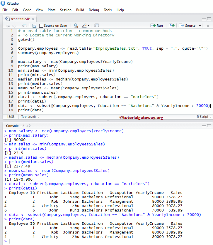The height and width of the screenshot is (245, 213).
Task: Open the Session menu
Action: [x=66, y=10]
